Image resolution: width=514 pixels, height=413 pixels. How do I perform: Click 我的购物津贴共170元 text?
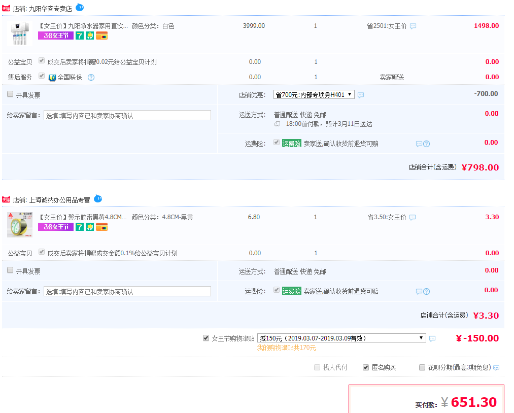coord(286,348)
